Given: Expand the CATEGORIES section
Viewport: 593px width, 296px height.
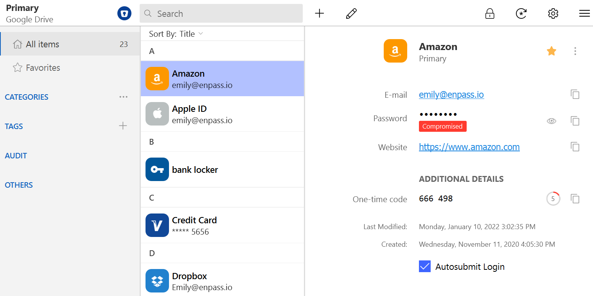Looking at the screenshot, I should 27,97.
